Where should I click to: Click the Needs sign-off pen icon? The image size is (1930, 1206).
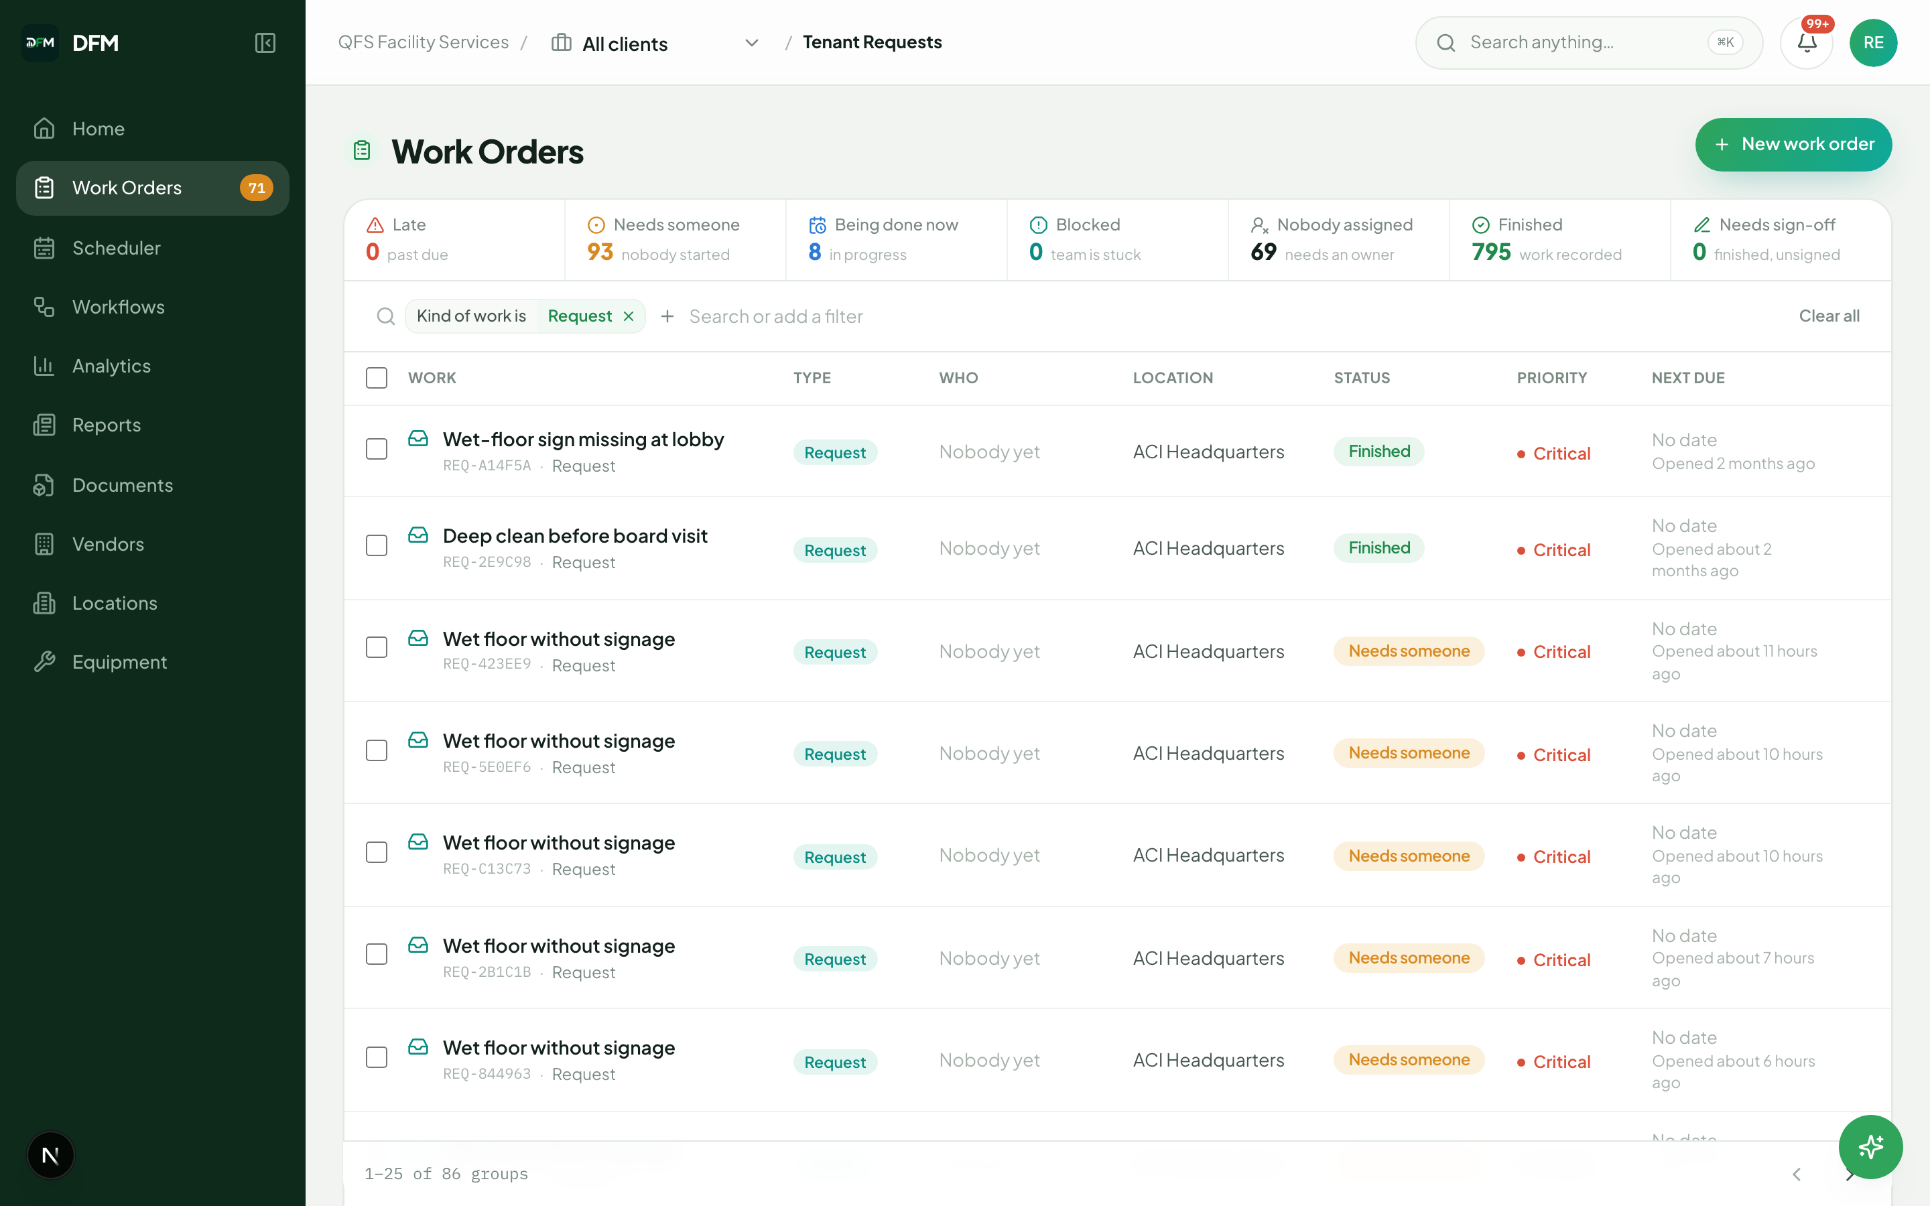pos(1702,225)
